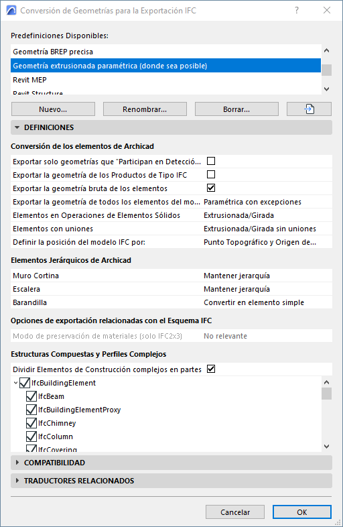Expand the COMPATIBILIDAD section
The width and height of the screenshot is (343, 527).
tap(171, 463)
